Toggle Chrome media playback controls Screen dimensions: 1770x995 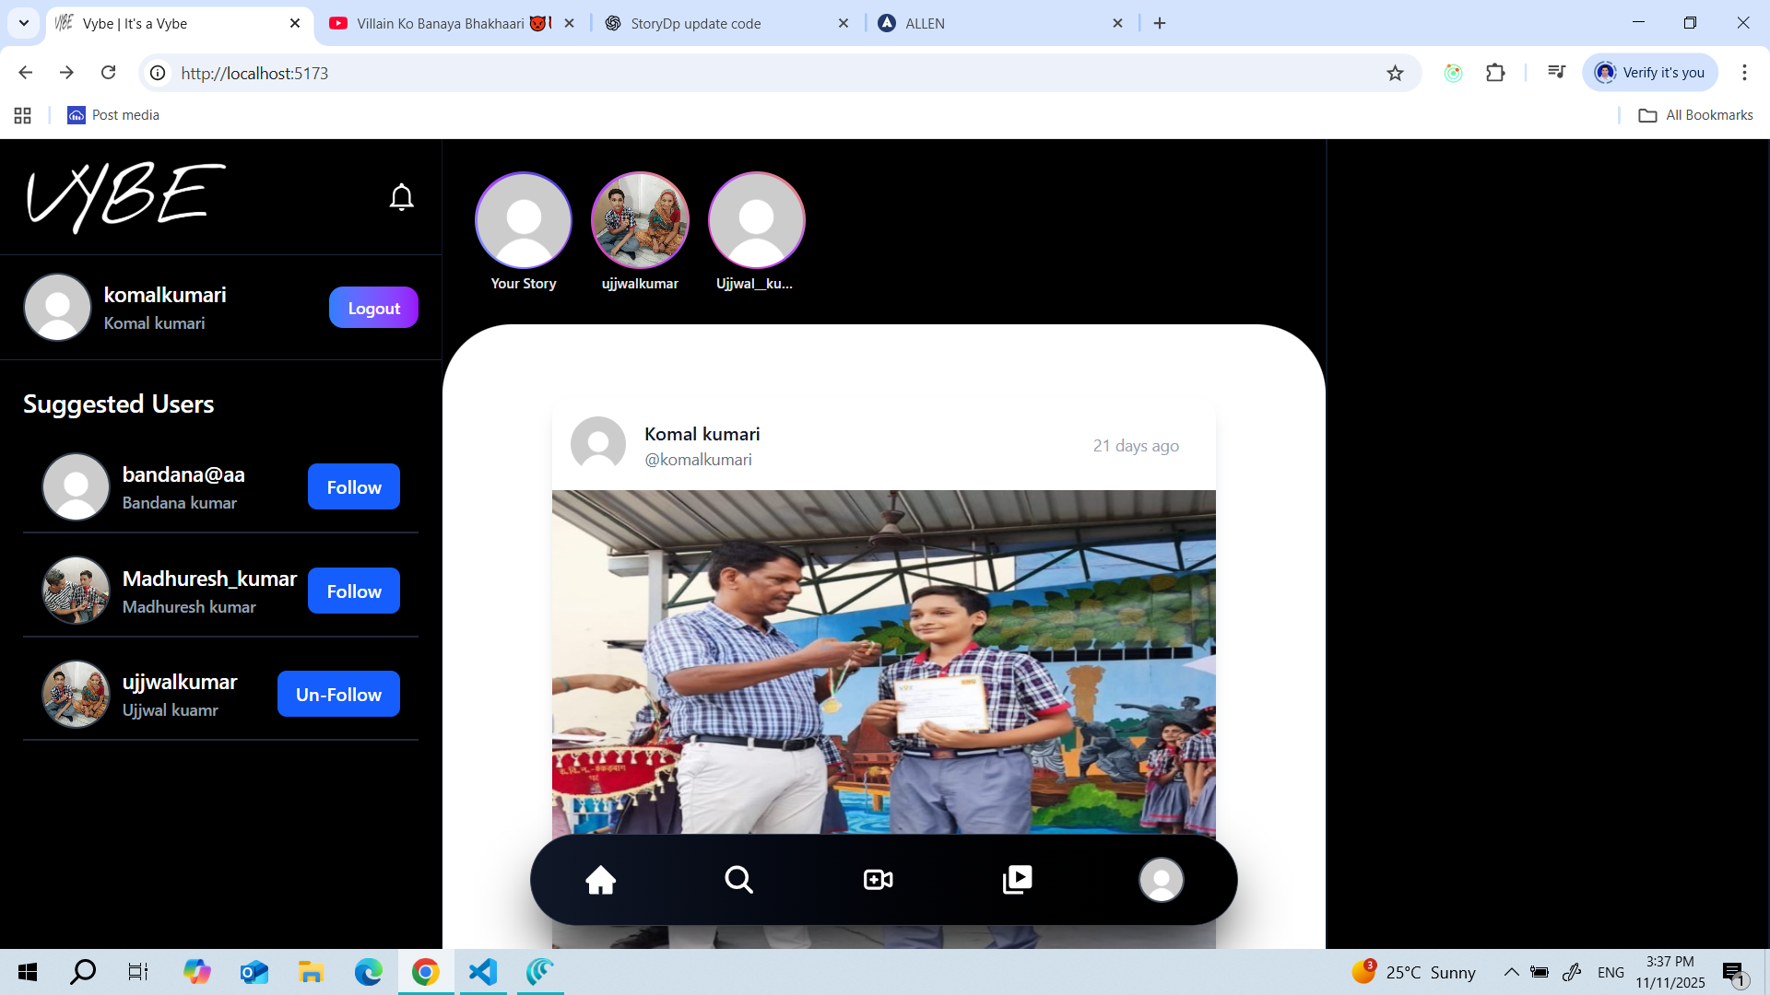tap(1555, 72)
